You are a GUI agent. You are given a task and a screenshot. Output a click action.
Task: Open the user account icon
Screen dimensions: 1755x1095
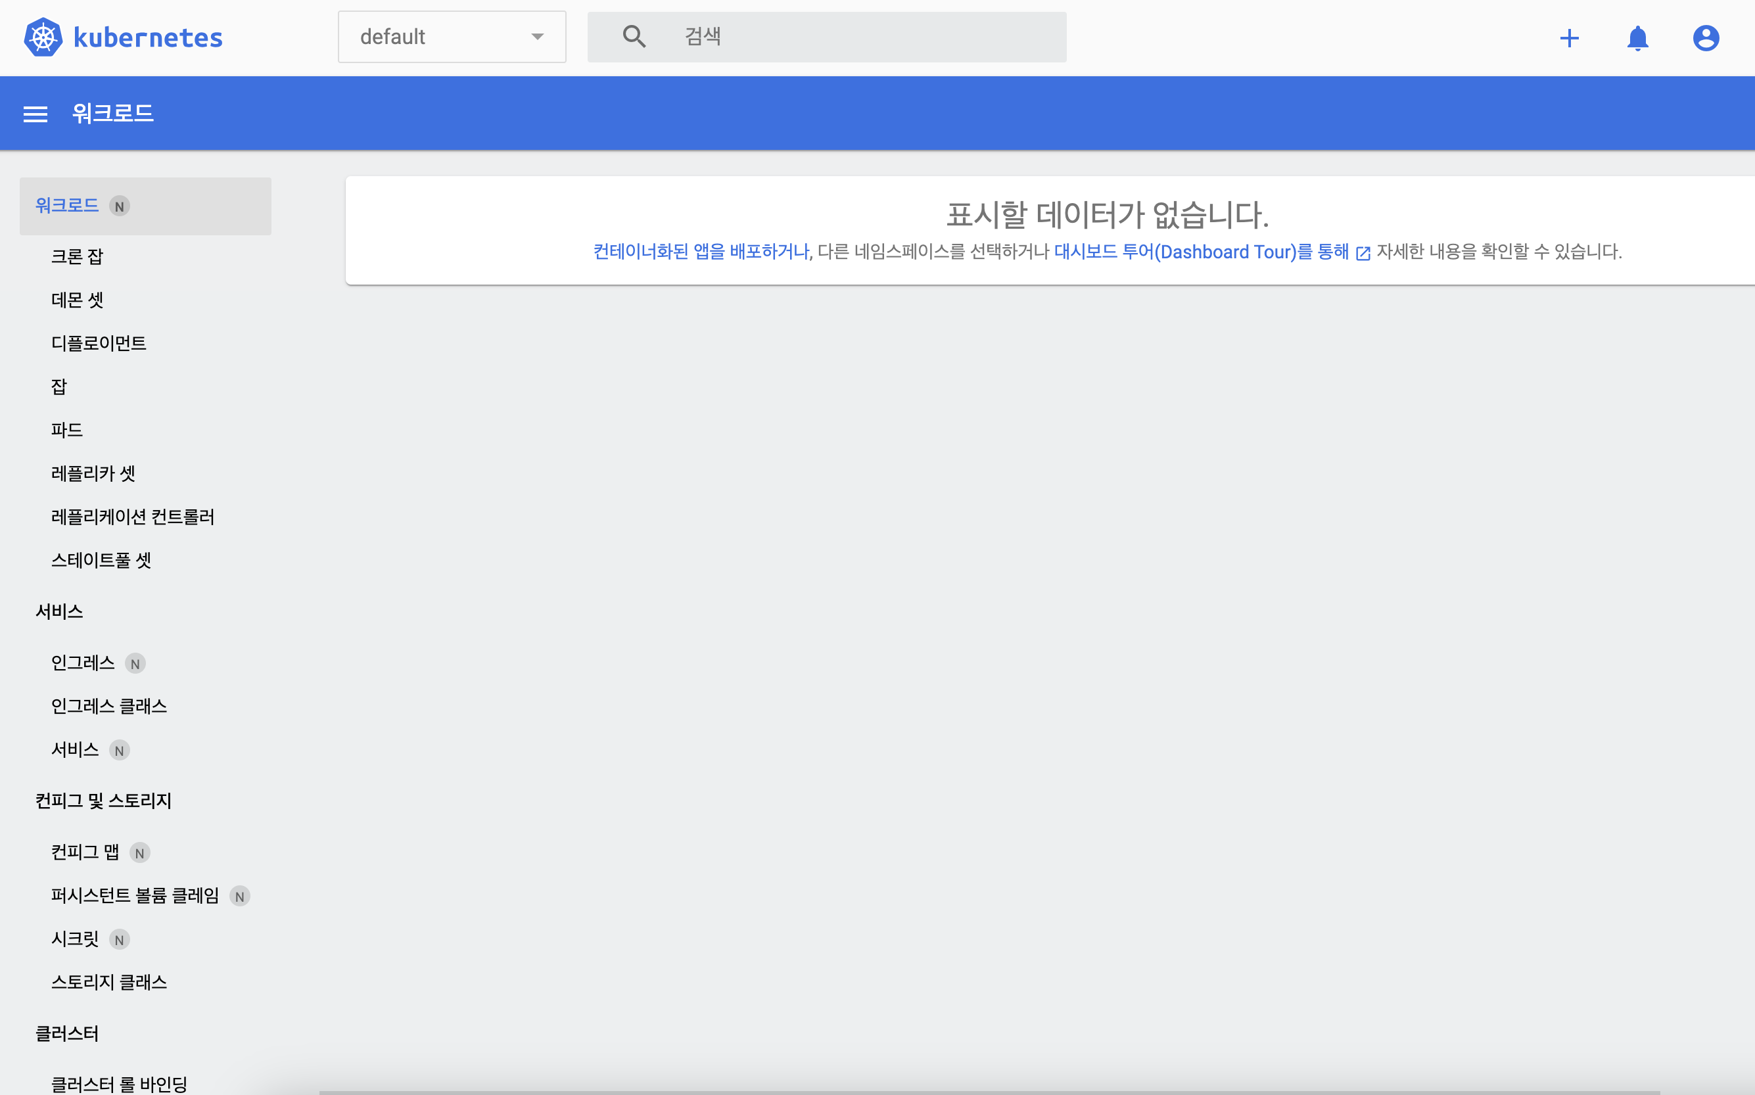(x=1706, y=37)
